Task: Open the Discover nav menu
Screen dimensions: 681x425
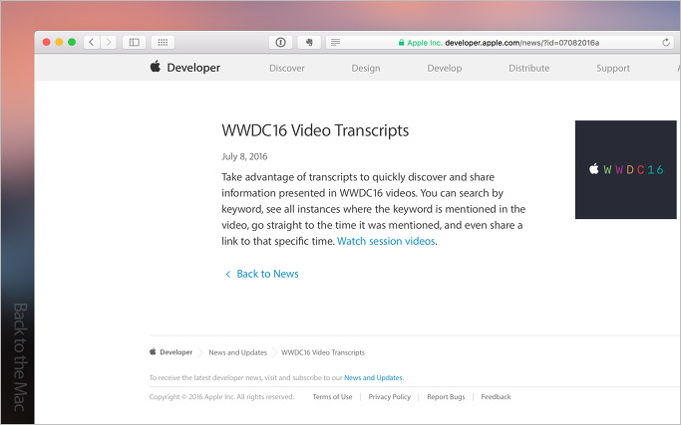Action: click(286, 68)
